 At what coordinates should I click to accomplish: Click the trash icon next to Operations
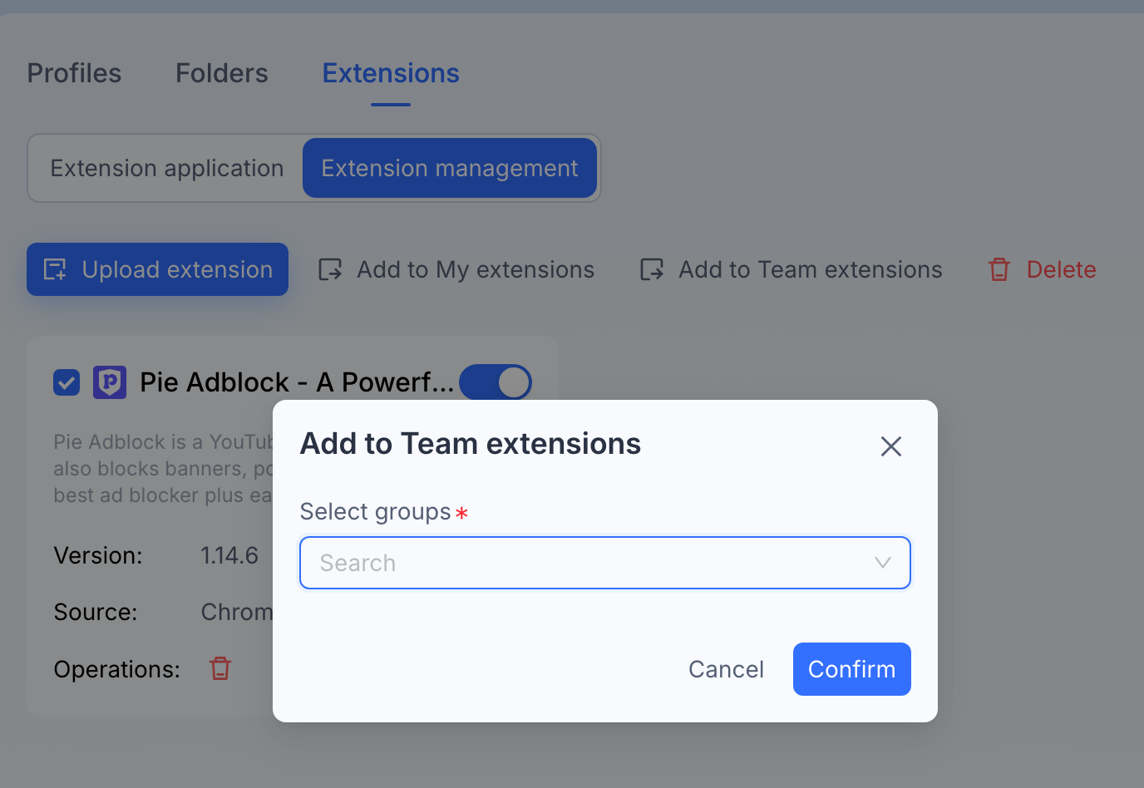[x=220, y=668]
